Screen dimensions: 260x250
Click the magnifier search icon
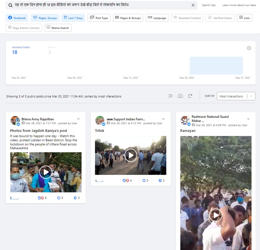(x=10, y=5)
